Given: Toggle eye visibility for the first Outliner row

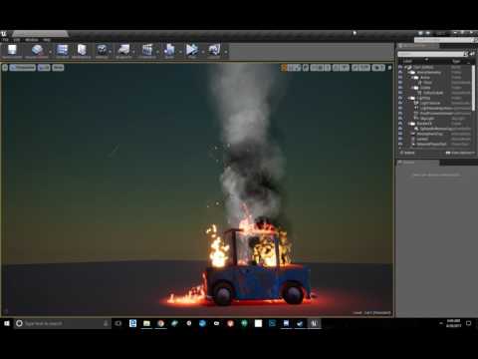Looking at the screenshot, I should [400, 67].
